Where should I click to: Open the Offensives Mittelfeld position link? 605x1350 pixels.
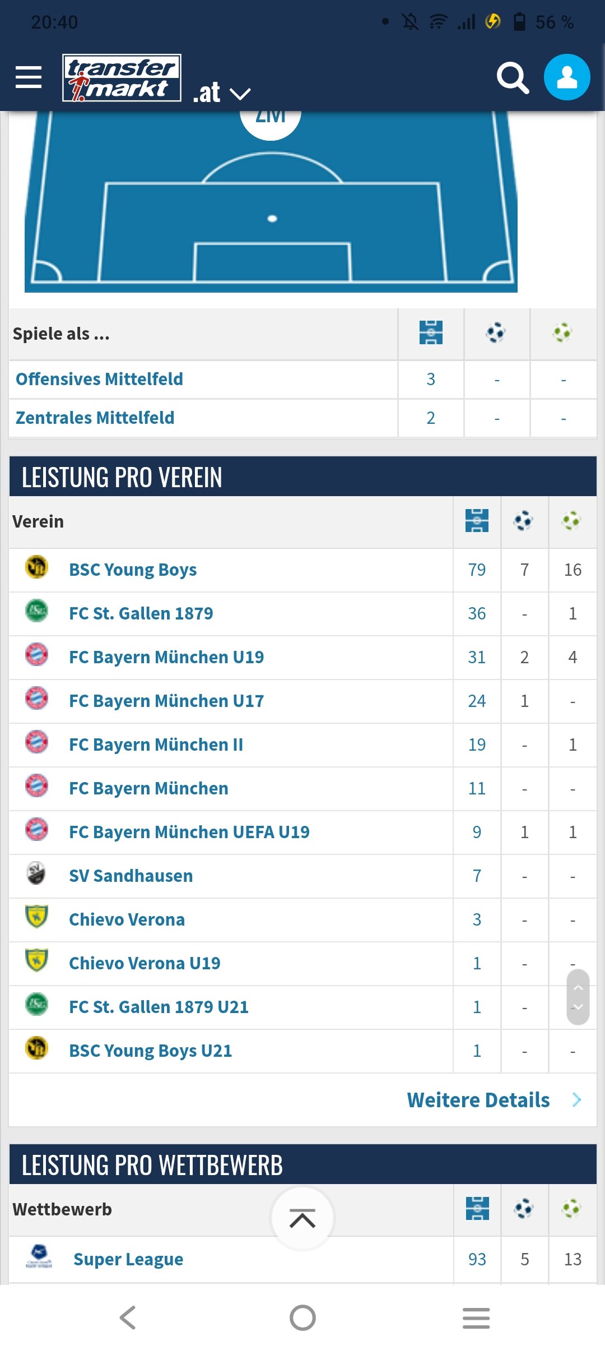coord(99,379)
